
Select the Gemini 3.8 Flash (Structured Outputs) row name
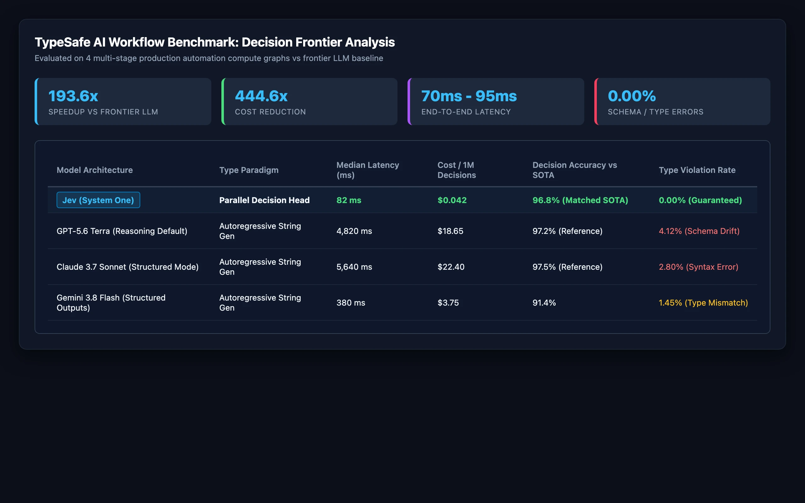[x=111, y=302]
